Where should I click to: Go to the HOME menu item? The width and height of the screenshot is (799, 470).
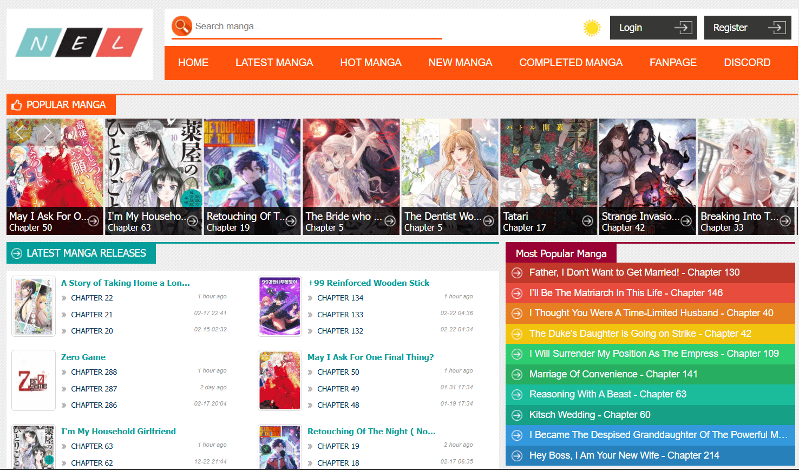point(193,63)
